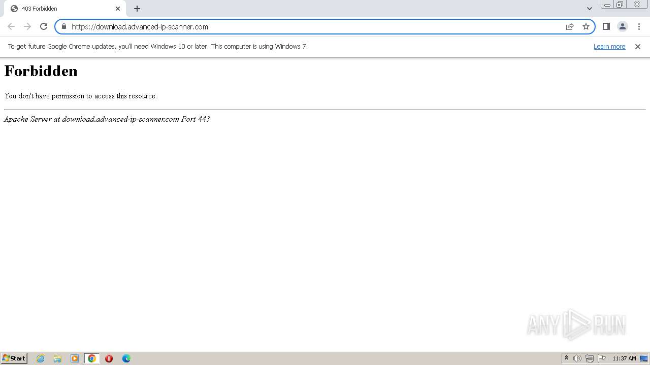Image resolution: width=650 pixels, height=365 pixels.
Task: Expand the tab search dropdown arrow
Action: (590, 9)
